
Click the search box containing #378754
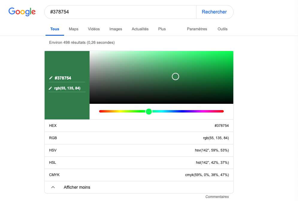pyautogui.click(x=120, y=12)
